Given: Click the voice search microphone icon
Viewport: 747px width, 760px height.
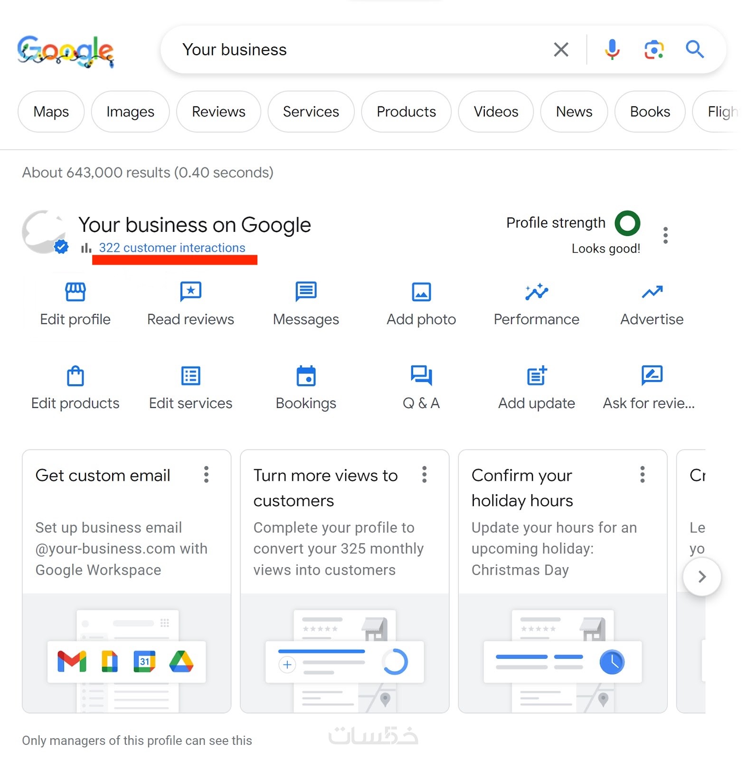Looking at the screenshot, I should point(612,49).
